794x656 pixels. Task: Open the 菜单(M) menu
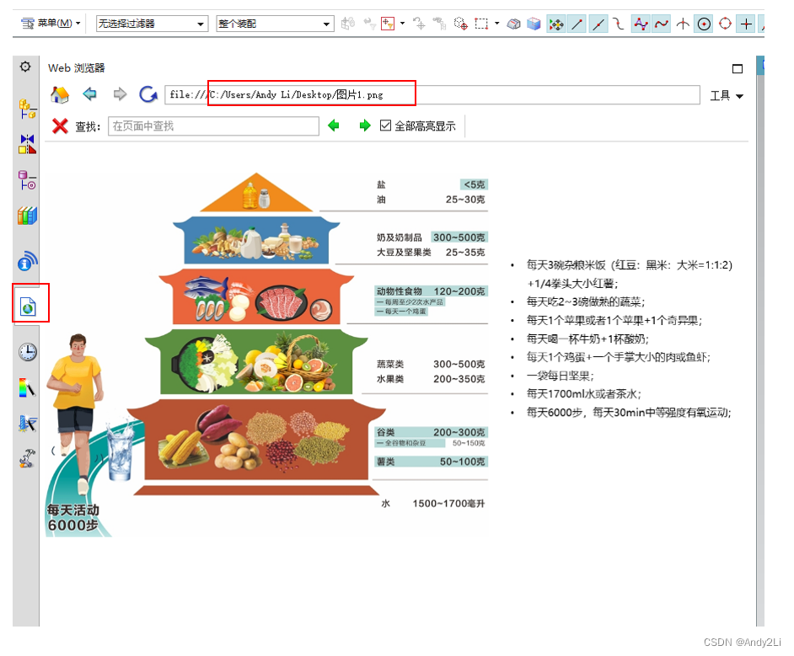point(51,24)
